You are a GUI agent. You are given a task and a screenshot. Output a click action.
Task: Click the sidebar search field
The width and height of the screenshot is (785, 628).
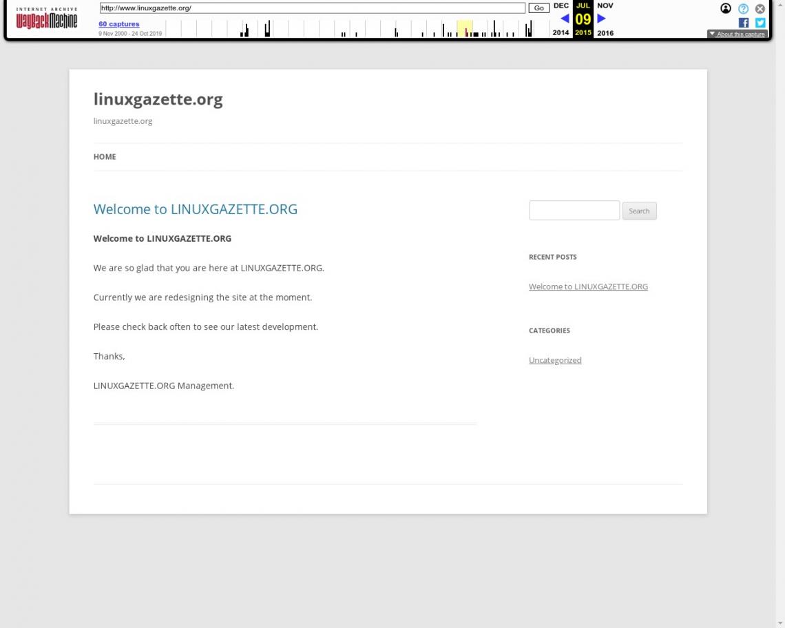point(574,210)
